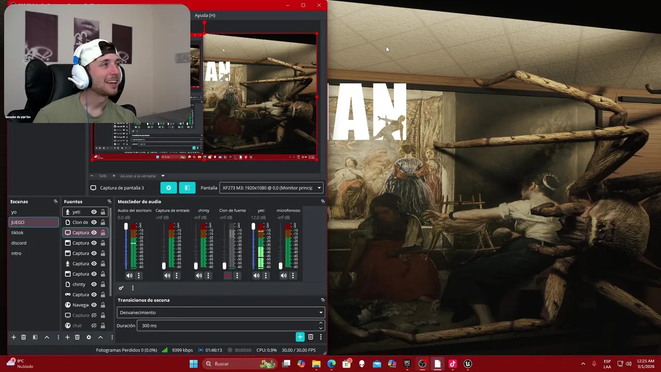Pop out Transiciones de escena dock
Screen dimensions: 661x372
323,300
